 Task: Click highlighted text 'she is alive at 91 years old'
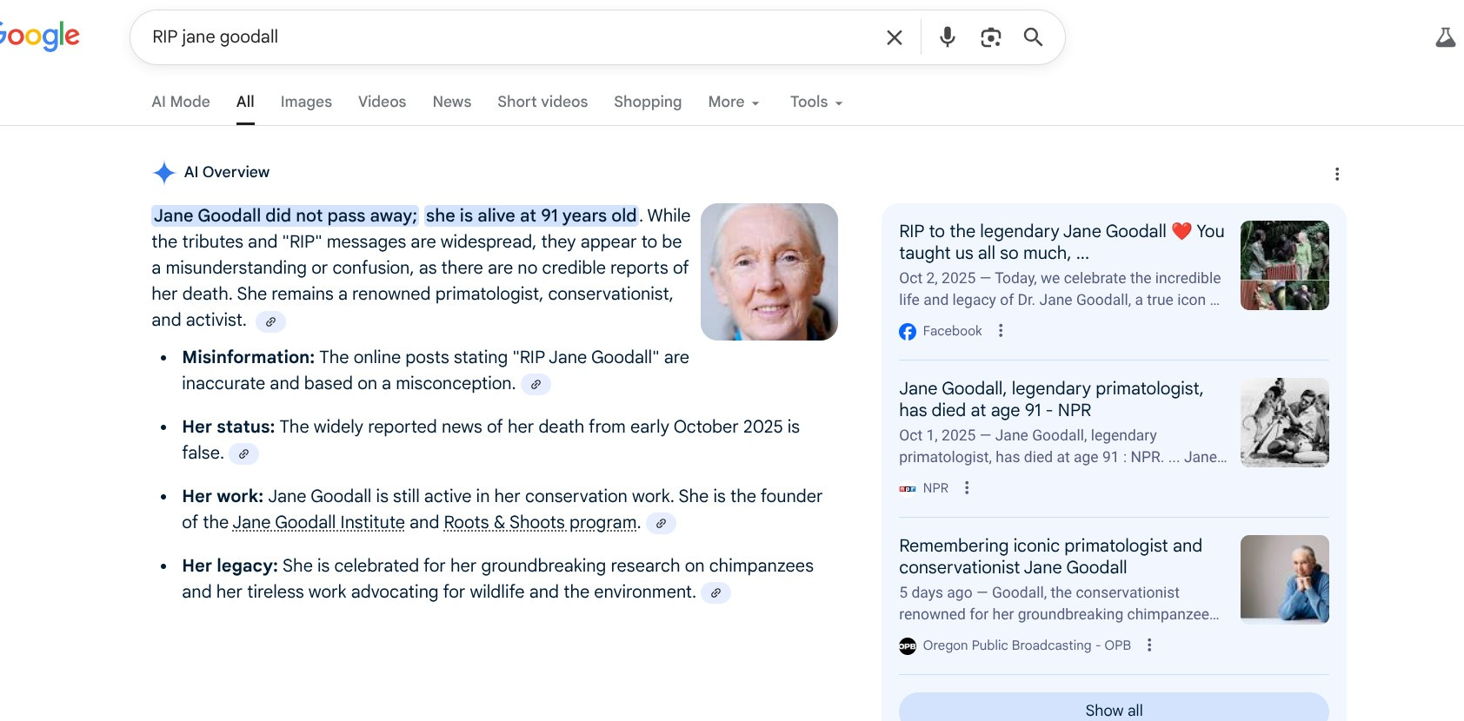(x=531, y=215)
